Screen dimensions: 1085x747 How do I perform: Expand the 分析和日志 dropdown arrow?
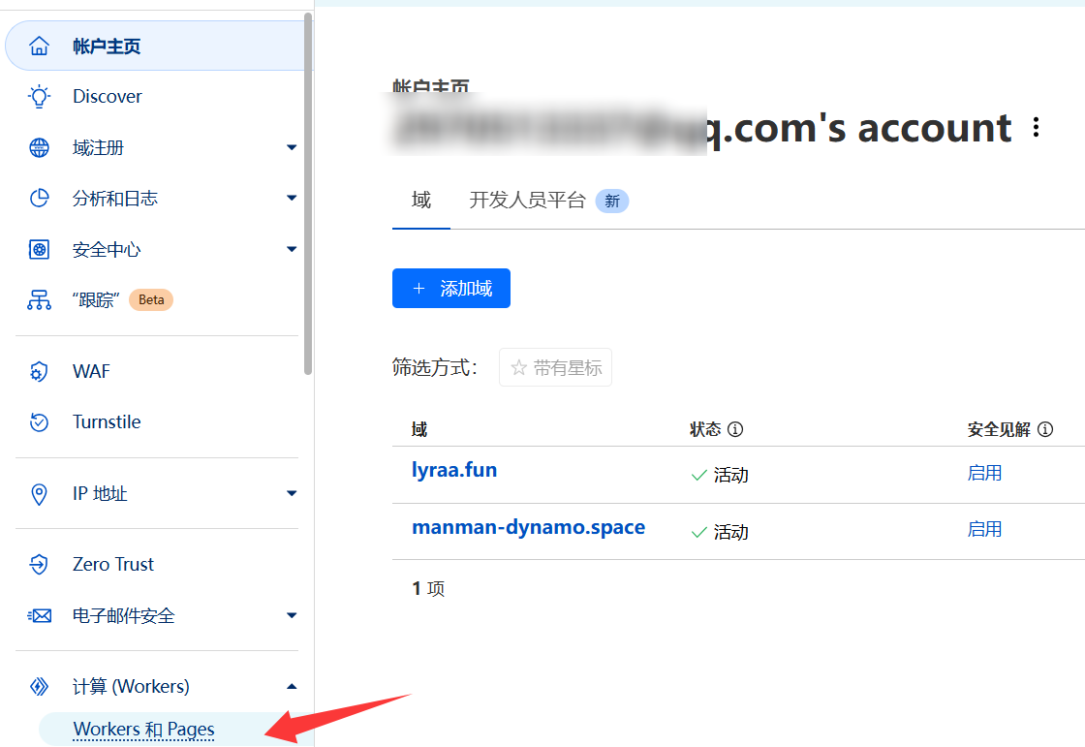pos(292,198)
